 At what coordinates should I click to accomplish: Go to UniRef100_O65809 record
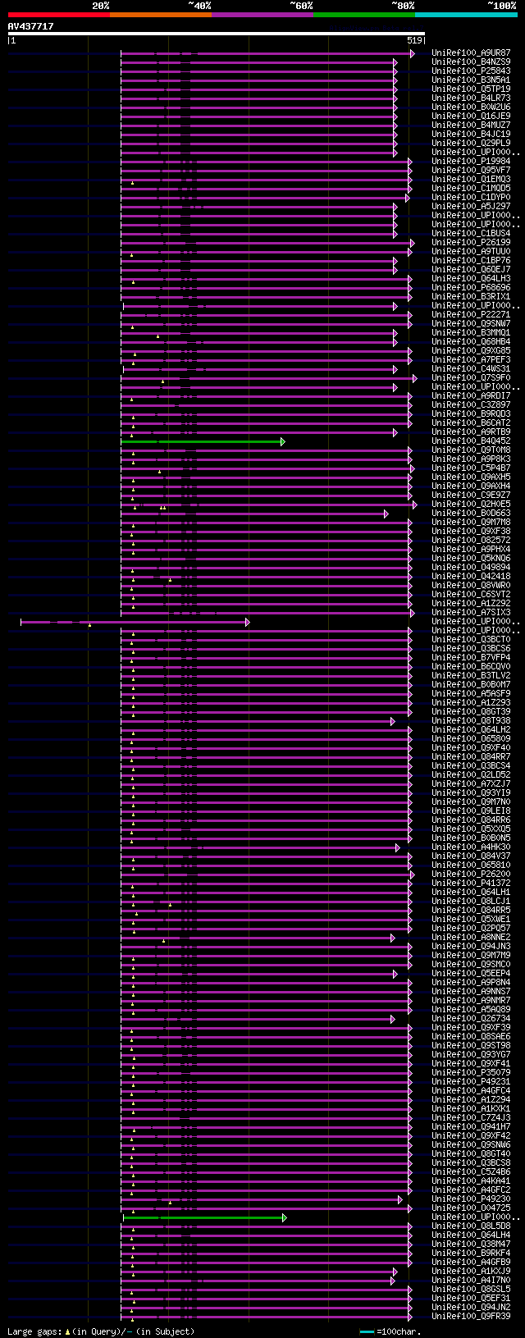[x=471, y=739]
